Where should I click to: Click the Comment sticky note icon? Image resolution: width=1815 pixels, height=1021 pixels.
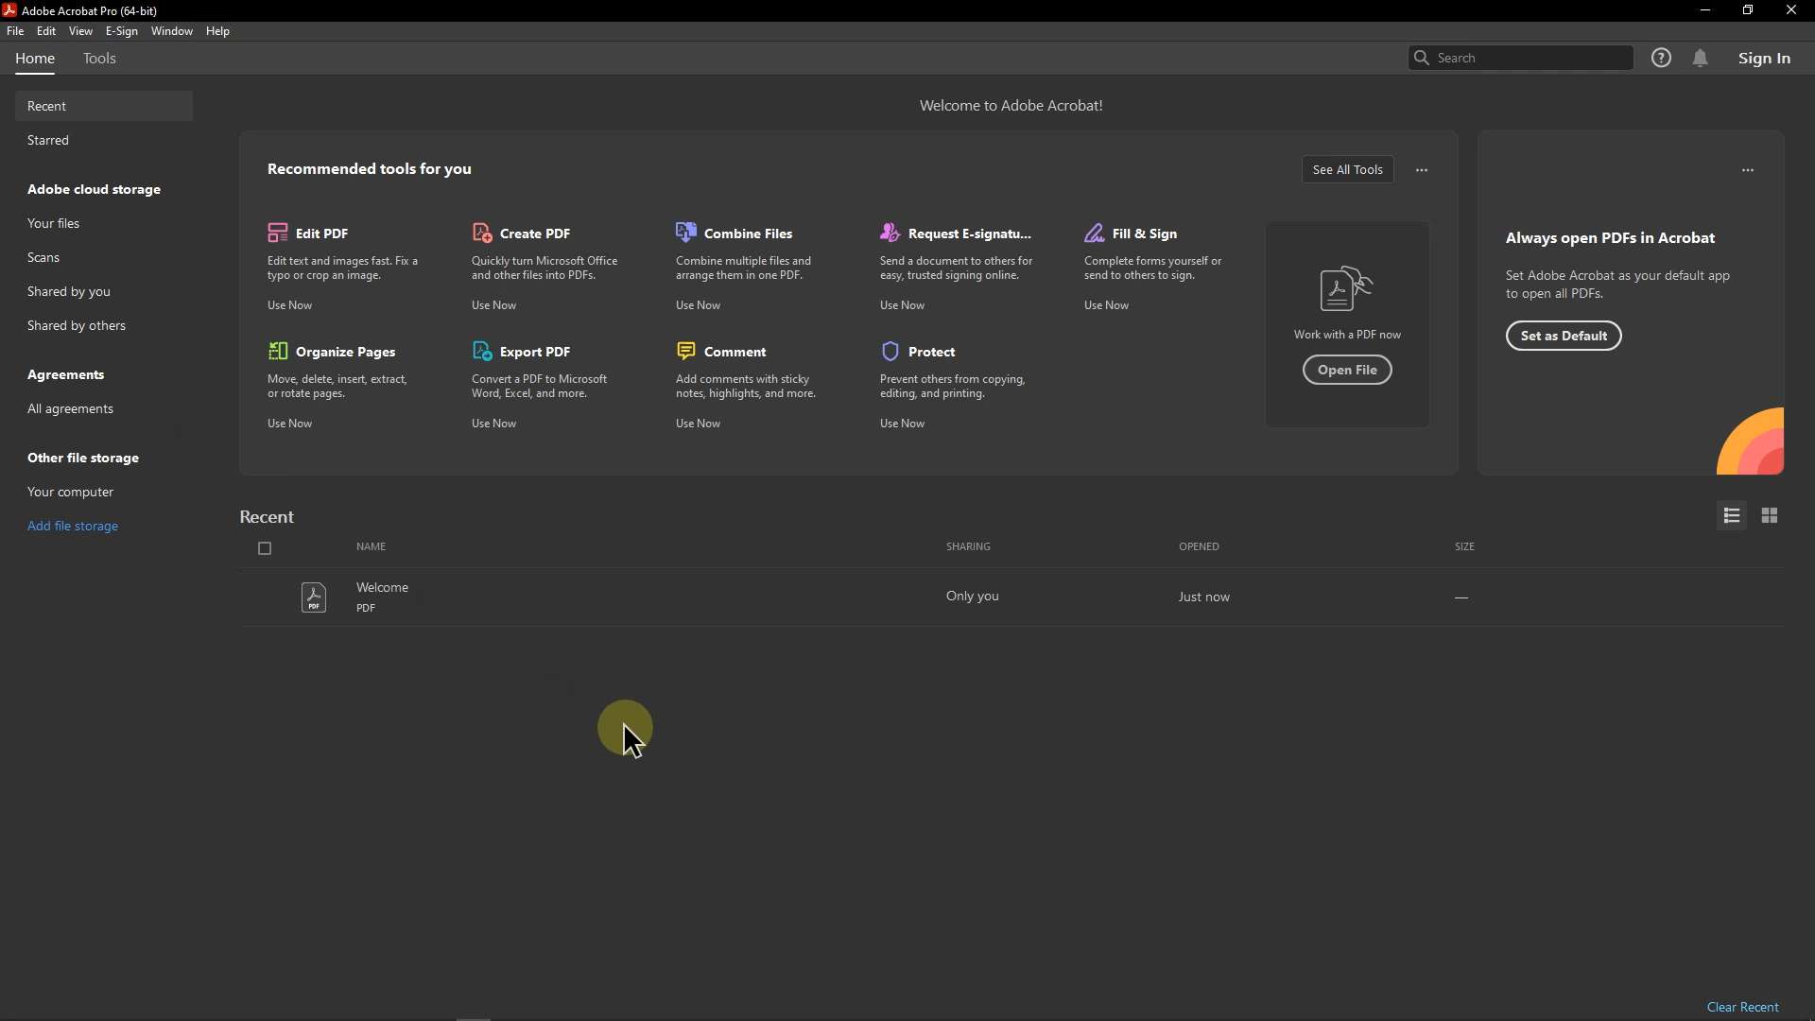click(x=686, y=352)
